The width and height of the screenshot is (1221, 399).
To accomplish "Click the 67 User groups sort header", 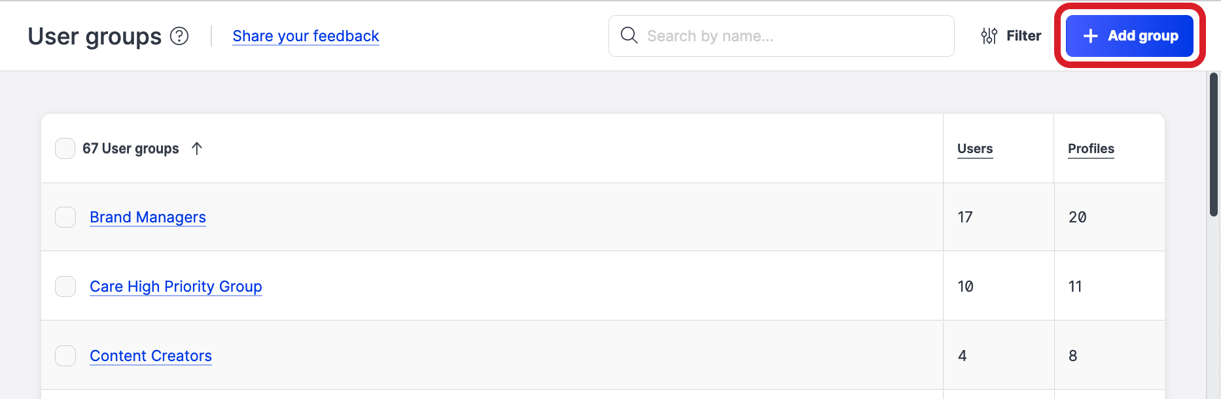I will coord(130,148).
